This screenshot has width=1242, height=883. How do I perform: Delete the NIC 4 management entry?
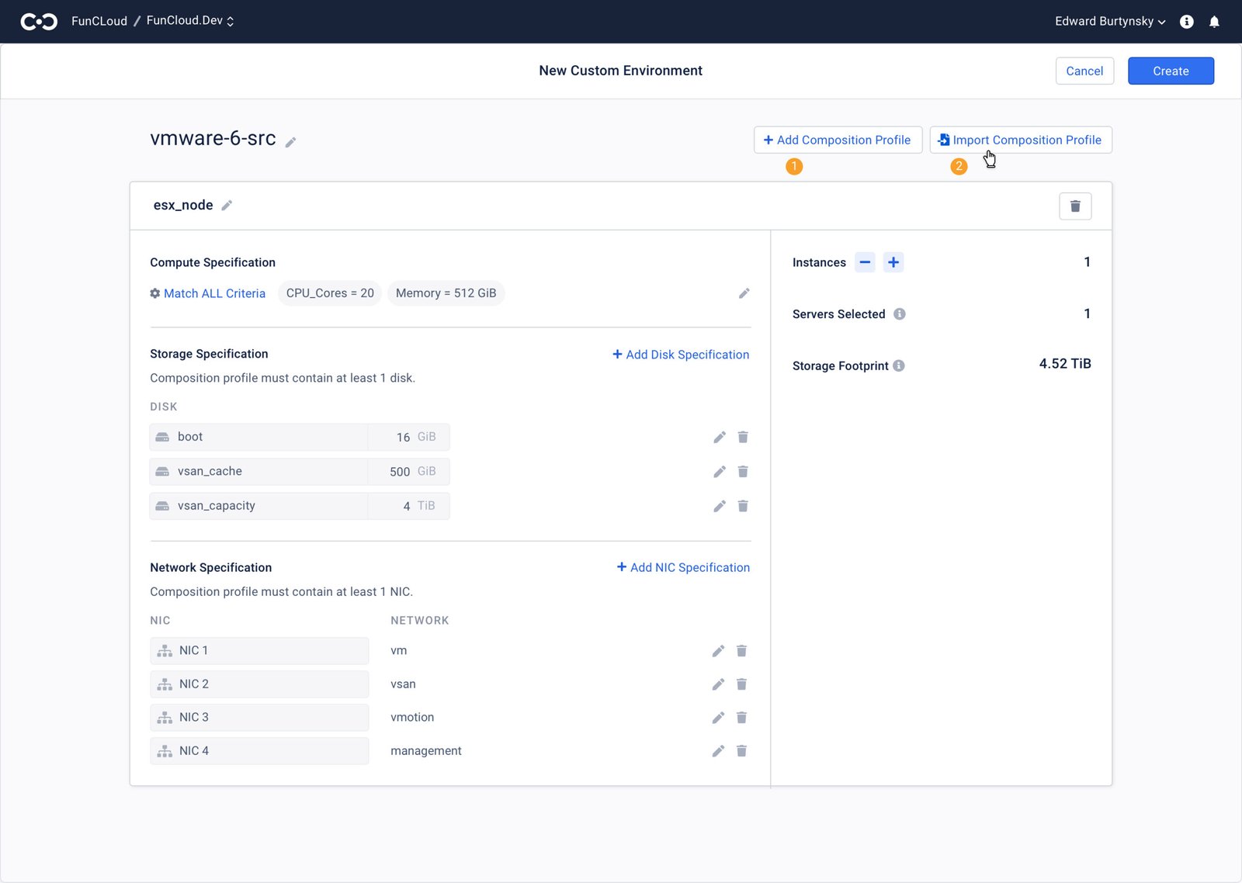click(741, 751)
